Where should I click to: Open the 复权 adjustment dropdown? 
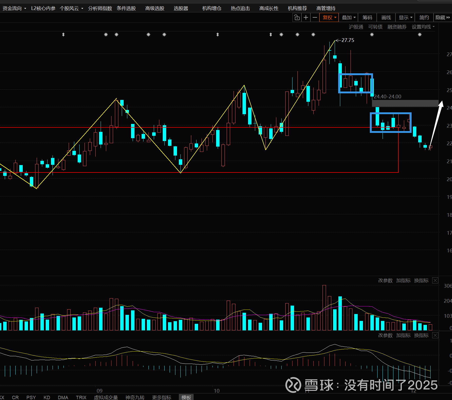(x=329, y=18)
